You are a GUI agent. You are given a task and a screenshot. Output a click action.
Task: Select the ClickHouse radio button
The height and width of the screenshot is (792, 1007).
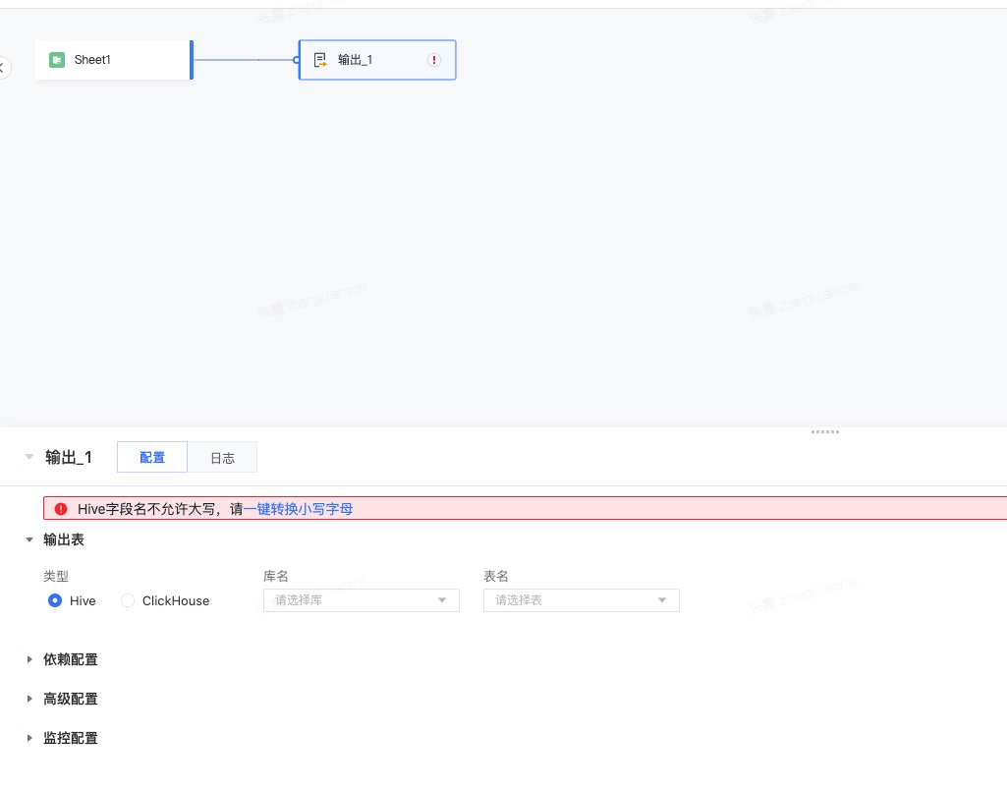pyautogui.click(x=128, y=600)
